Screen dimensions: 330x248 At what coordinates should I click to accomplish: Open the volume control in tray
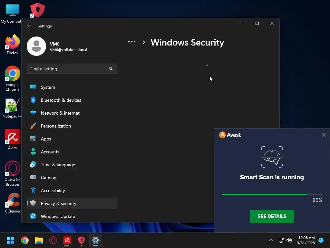pyautogui.click(x=289, y=240)
